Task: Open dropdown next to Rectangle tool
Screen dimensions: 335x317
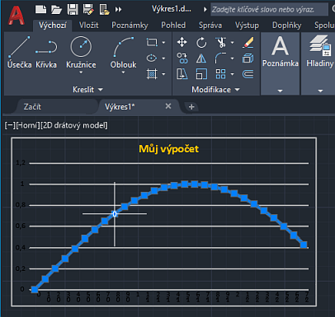Action: pos(163,43)
